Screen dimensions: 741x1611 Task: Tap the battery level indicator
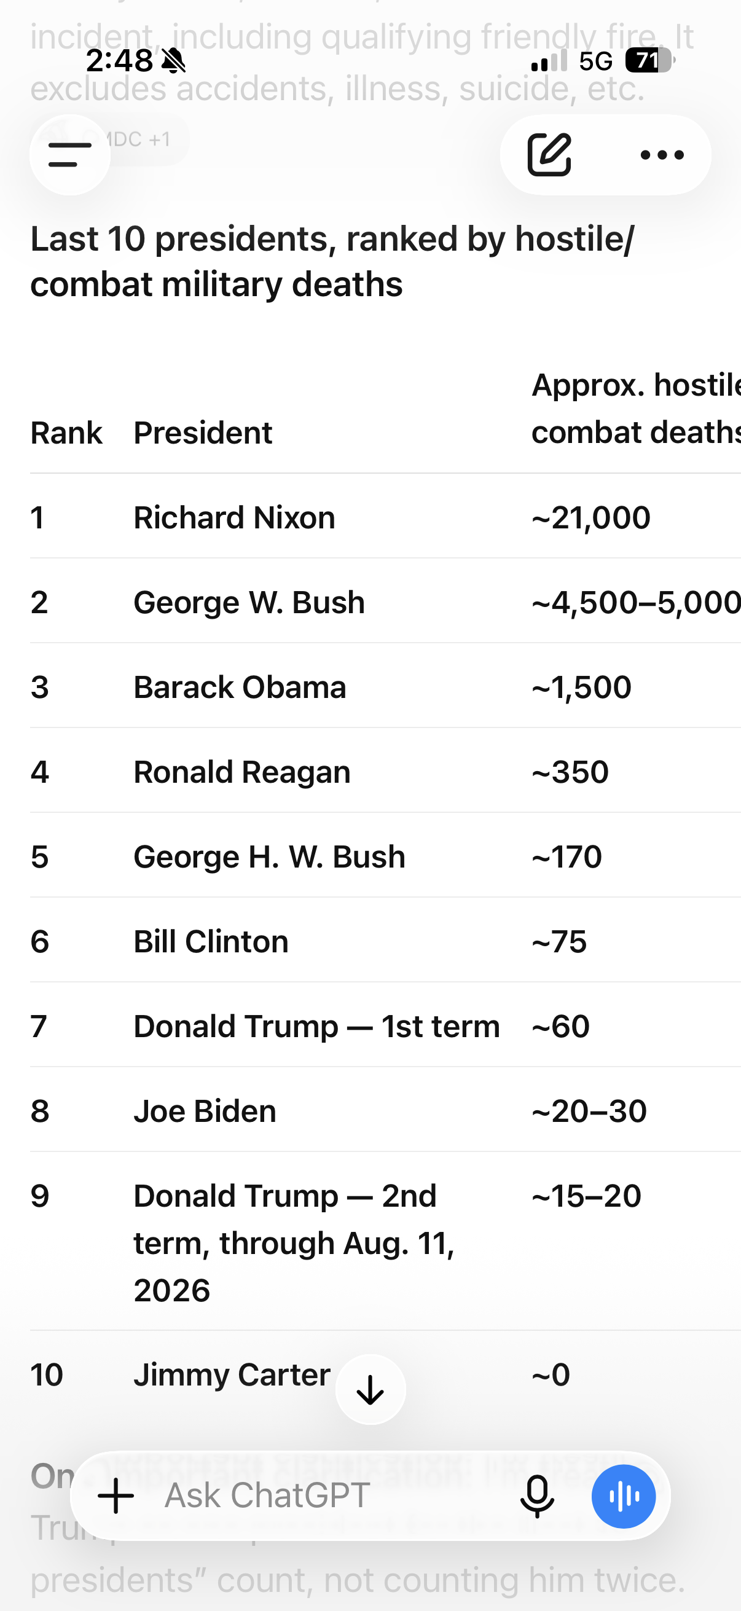[649, 60]
